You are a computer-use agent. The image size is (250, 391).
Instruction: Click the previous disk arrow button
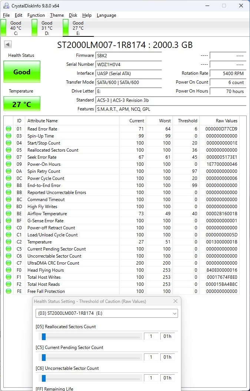pos(8,45)
